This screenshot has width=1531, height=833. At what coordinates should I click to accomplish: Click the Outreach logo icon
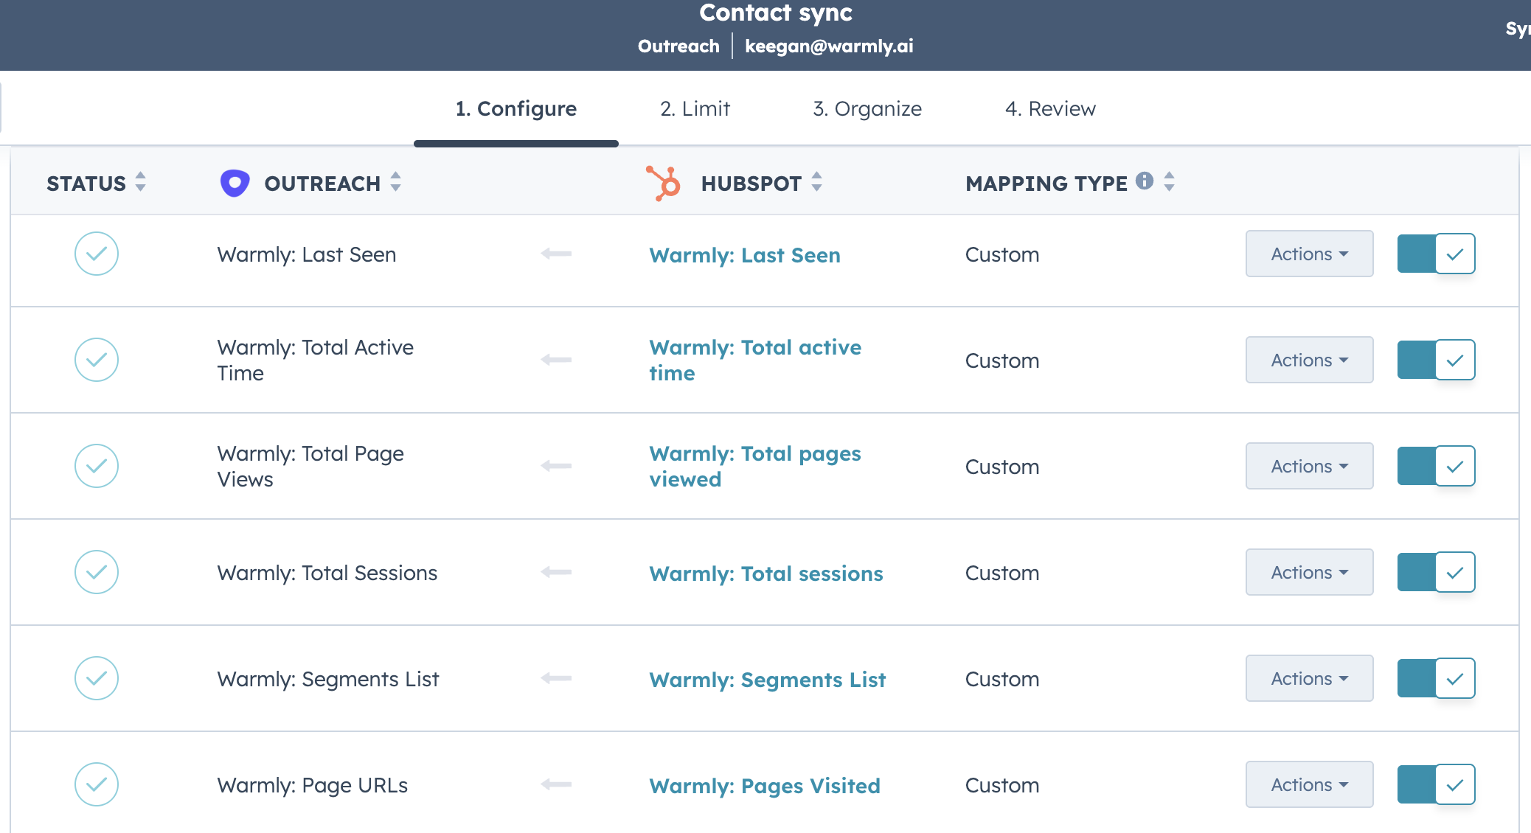(x=235, y=183)
